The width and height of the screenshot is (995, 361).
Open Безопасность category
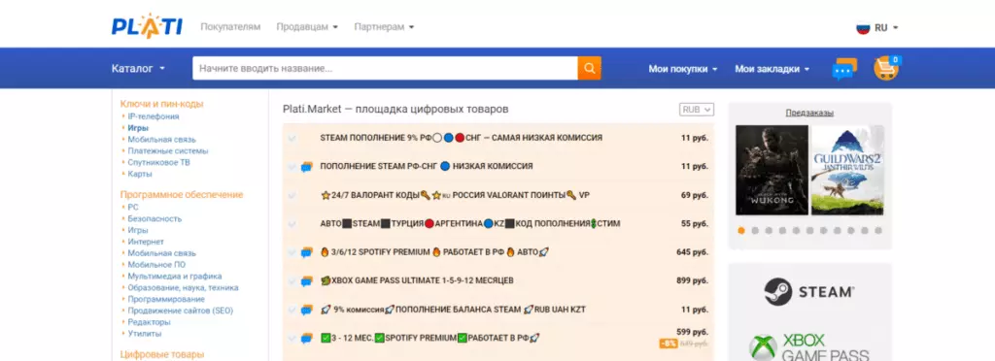(154, 218)
